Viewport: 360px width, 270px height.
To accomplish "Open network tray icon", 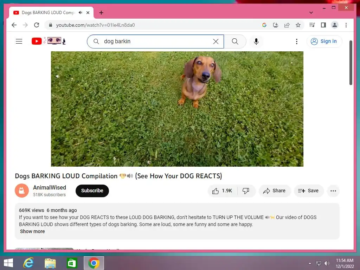I will point(319,263).
